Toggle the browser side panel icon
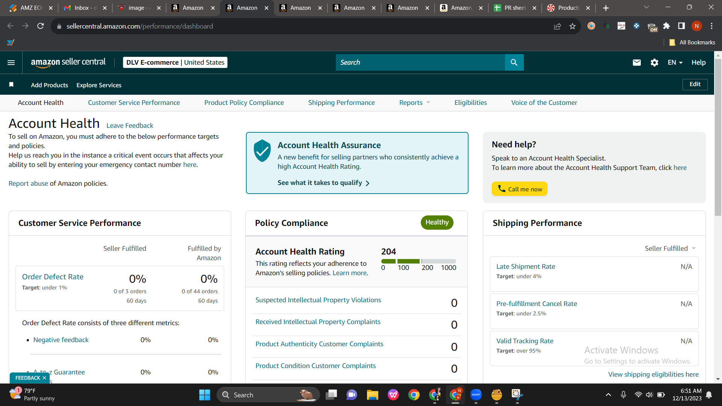The width and height of the screenshot is (722, 406). [681, 26]
